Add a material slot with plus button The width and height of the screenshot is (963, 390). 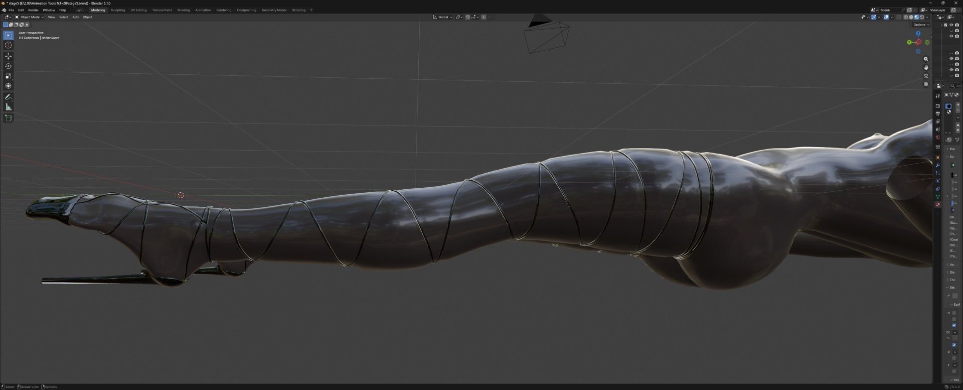958,105
